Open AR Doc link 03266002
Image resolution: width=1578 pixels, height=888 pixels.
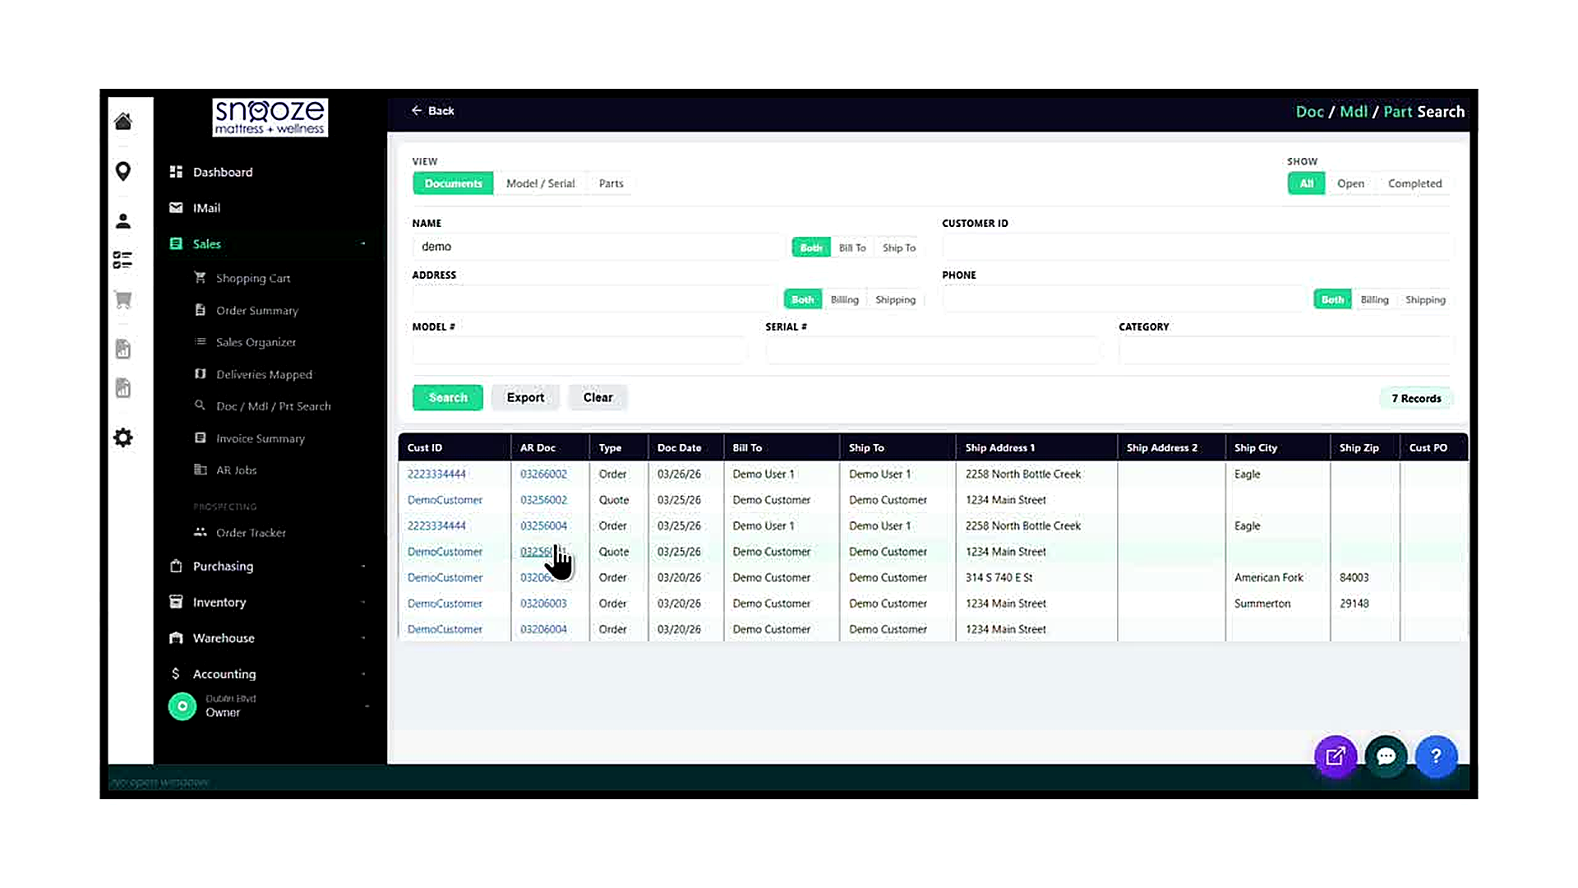pyautogui.click(x=543, y=474)
